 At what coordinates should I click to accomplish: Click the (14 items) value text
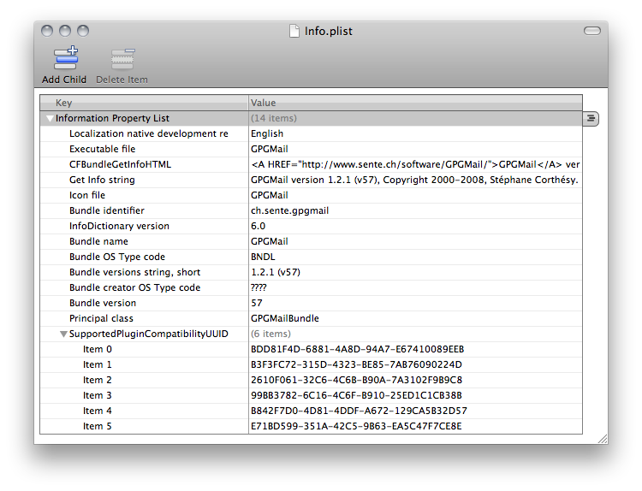click(274, 118)
